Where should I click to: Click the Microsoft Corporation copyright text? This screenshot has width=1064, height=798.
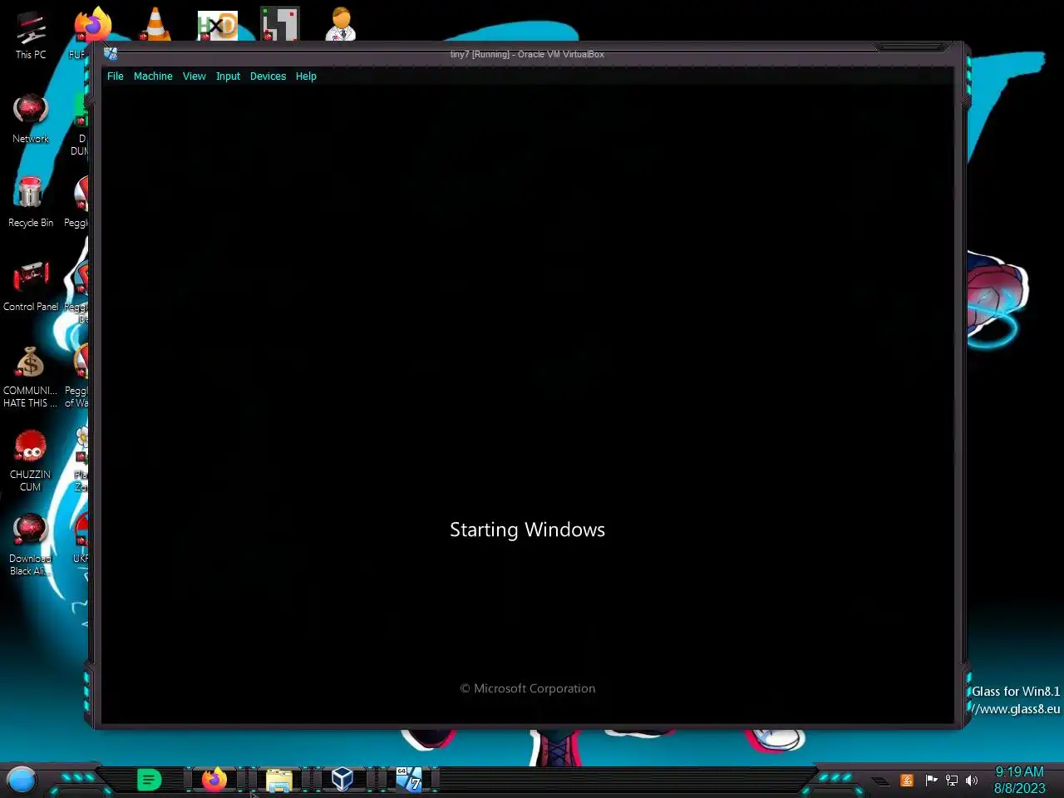pos(528,688)
